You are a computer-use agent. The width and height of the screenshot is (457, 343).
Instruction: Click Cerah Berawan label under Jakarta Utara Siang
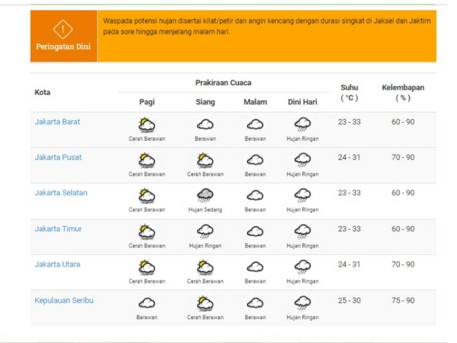(205, 281)
